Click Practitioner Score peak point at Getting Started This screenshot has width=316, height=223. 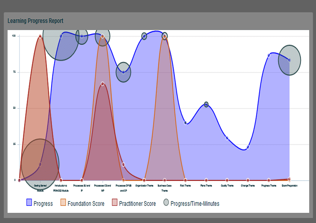(40, 36)
